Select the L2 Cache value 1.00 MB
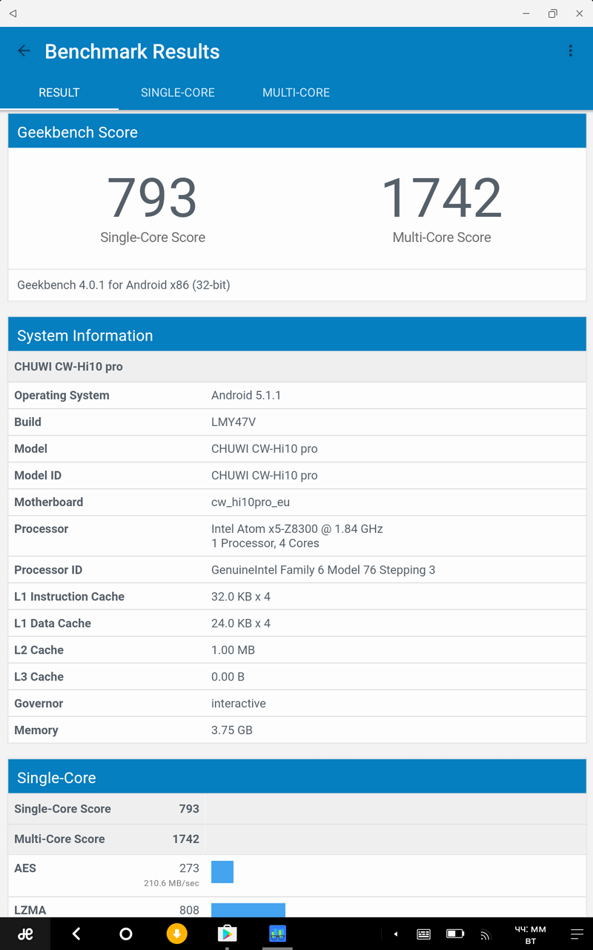593x950 pixels. pyautogui.click(x=233, y=650)
